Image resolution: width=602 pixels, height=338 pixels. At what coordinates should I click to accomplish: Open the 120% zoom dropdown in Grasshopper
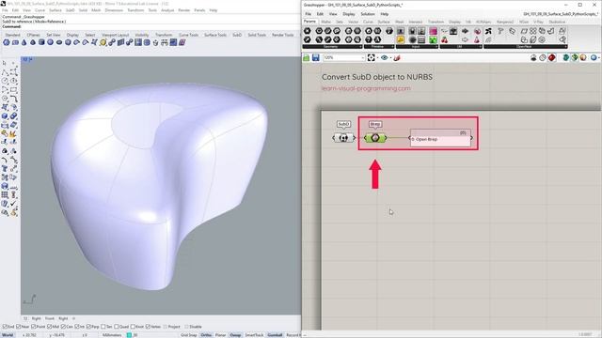point(363,58)
